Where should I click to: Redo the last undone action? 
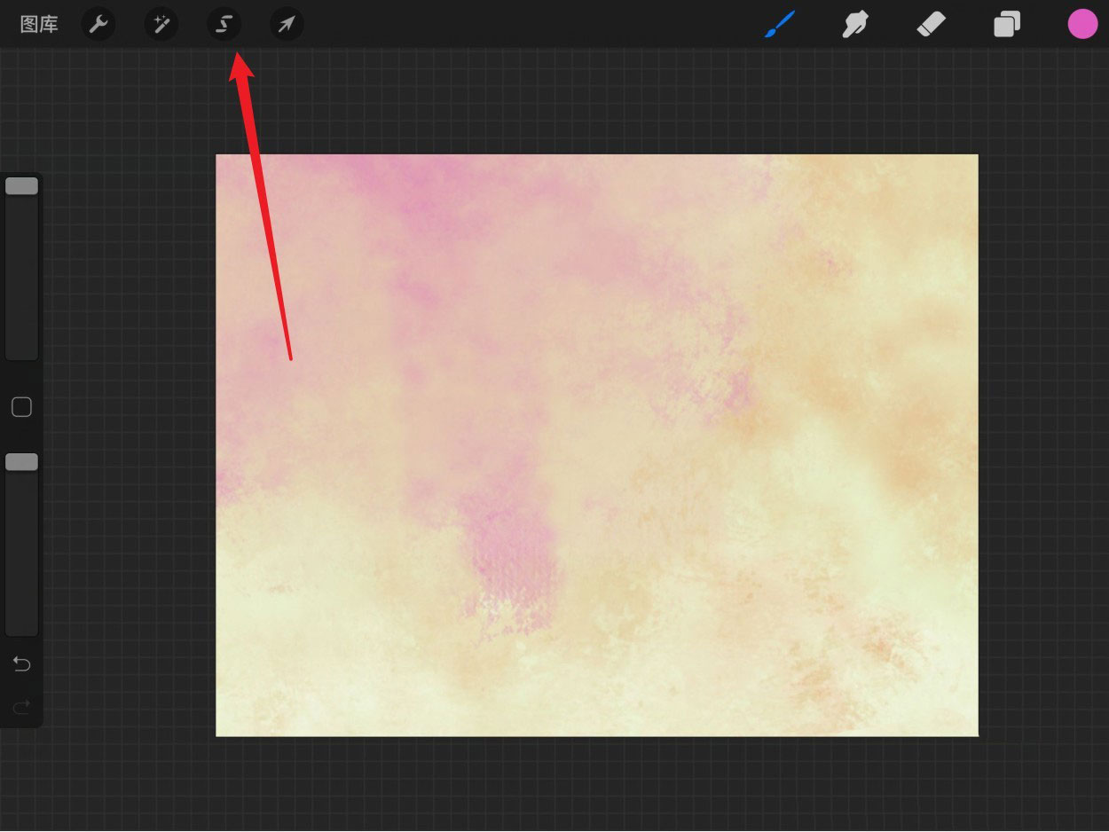21,706
